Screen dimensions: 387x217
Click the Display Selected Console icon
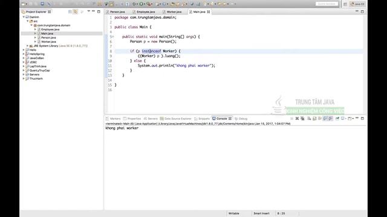pyautogui.click(x=342, y=119)
